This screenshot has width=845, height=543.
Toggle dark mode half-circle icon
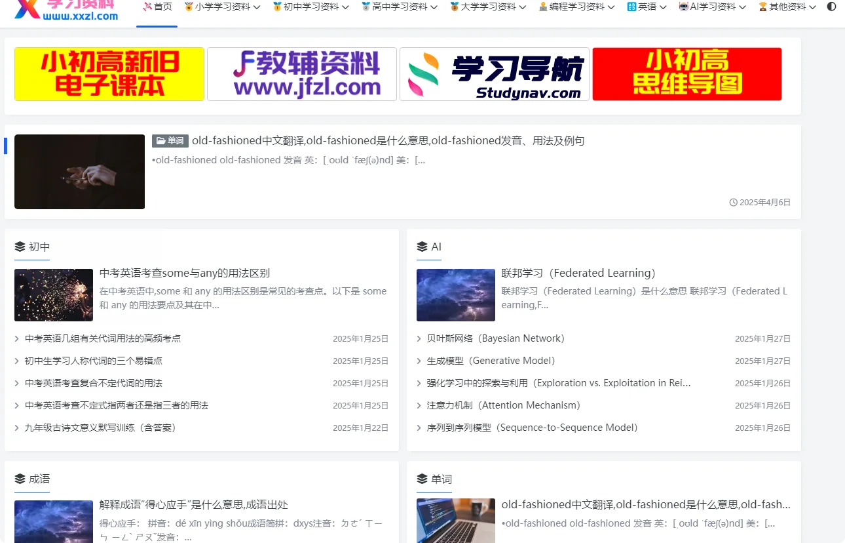click(x=831, y=7)
